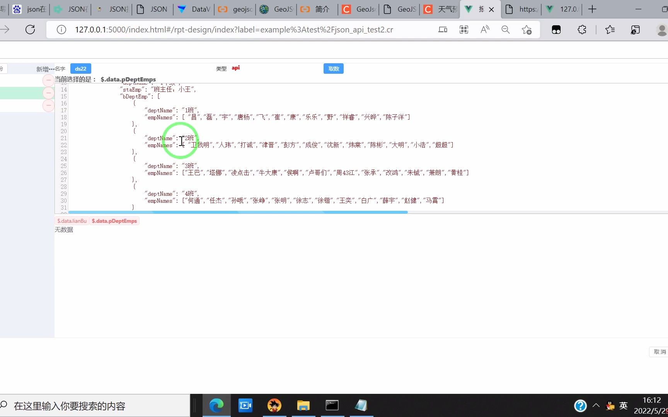Open the browser Extensions puzzle icon
The image size is (668, 417).
[x=582, y=30]
